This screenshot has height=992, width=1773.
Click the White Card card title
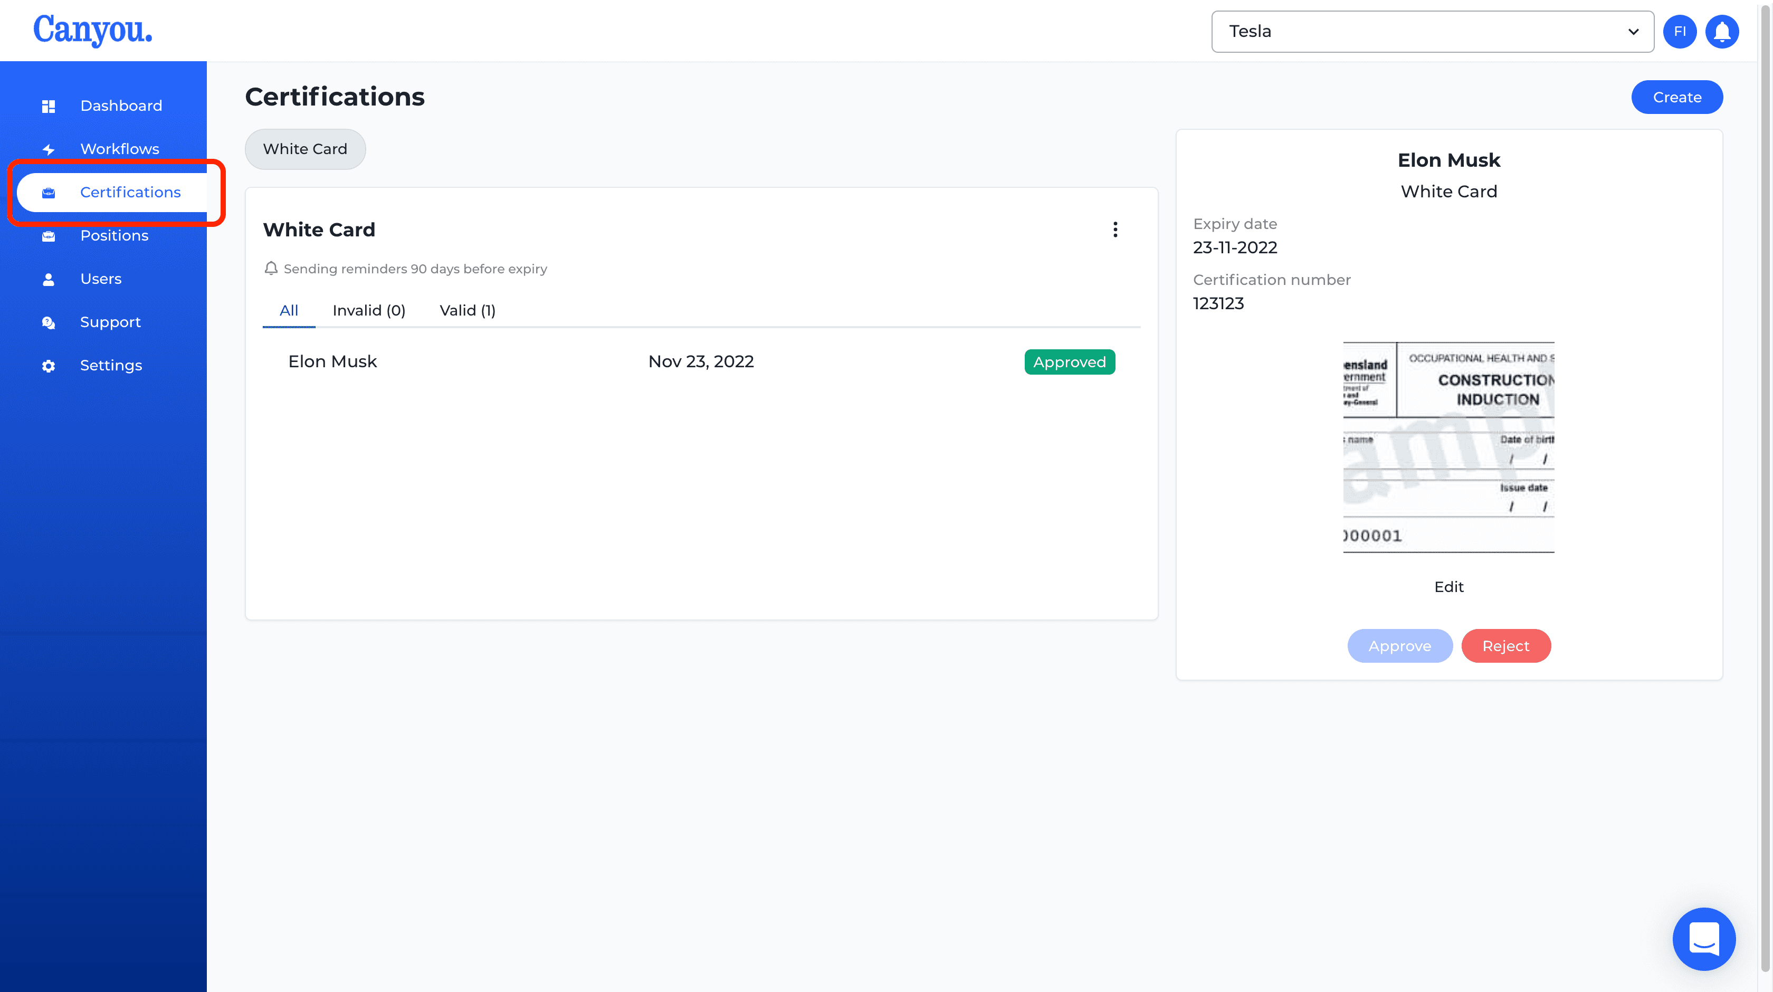click(x=319, y=230)
